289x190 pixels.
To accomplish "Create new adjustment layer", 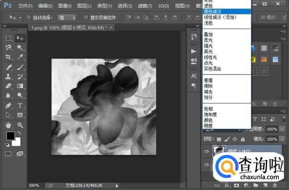I will tap(246, 185).
